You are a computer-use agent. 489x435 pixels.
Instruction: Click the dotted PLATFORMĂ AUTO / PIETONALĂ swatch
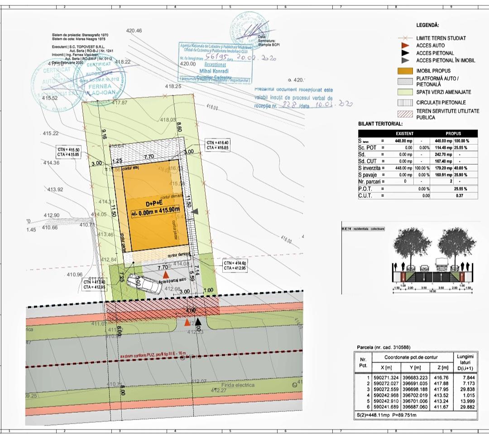[x=405, y=81]
